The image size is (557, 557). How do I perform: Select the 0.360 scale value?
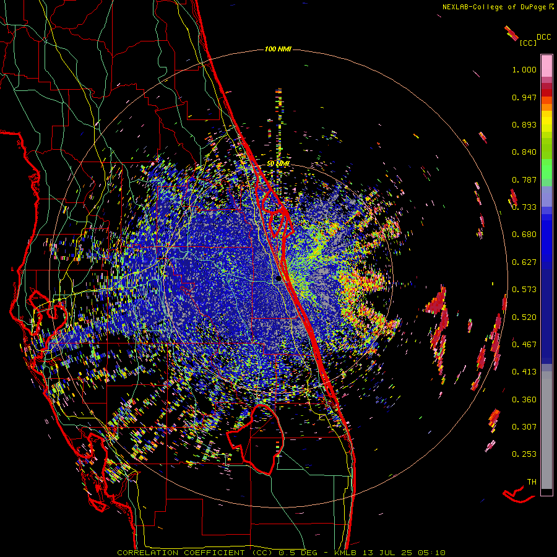point(524,399)
